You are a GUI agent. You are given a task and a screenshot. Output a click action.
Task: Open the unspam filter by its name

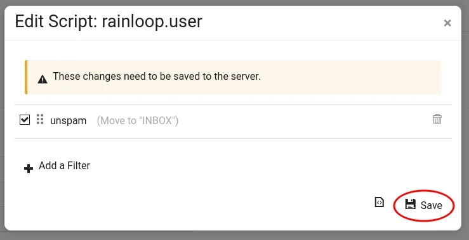(x=68, y=120)
